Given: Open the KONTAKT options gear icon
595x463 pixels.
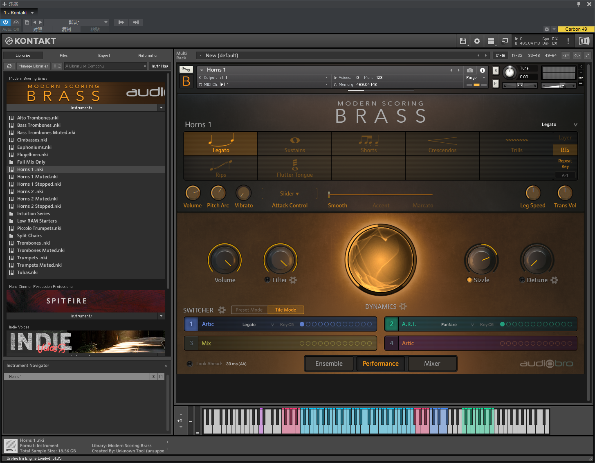Looking at the screenshot, I should pyautogui.click(x=477, y=41).
